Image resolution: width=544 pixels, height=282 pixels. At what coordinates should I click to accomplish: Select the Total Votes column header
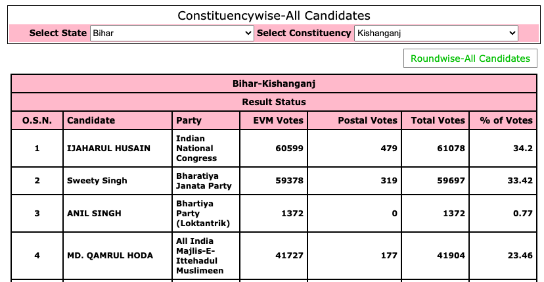pos(438,120)
